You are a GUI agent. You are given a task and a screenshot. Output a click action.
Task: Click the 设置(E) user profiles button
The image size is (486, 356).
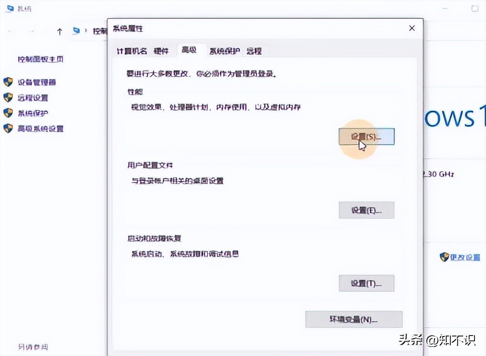[367, 210]
